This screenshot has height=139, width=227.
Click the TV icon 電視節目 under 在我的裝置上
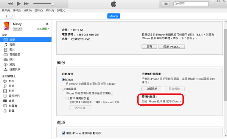5,96
